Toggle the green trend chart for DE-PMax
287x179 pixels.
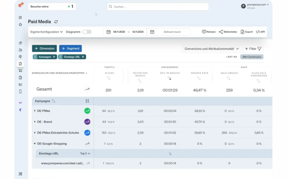point(87,111)
